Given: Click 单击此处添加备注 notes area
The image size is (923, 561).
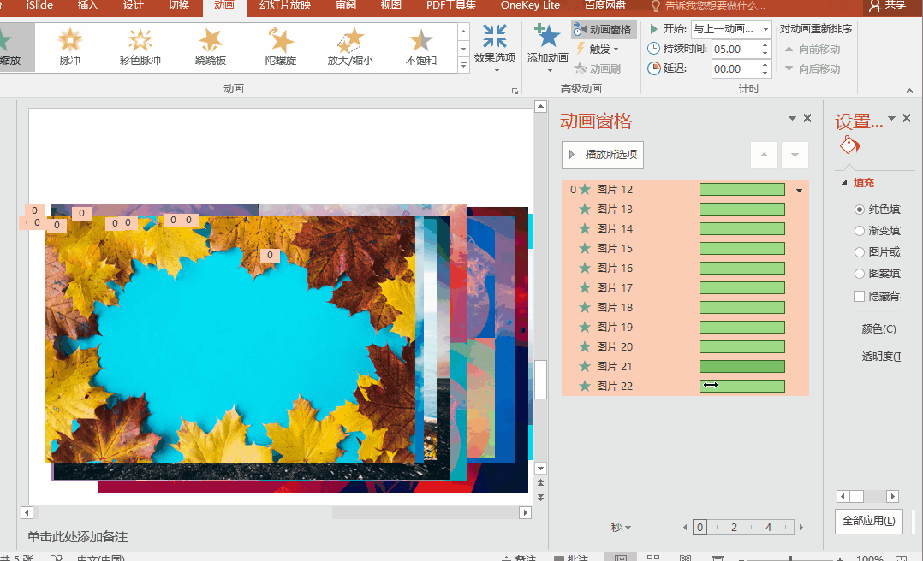Looking at the screenshot, I should click(x=77, y=537).
